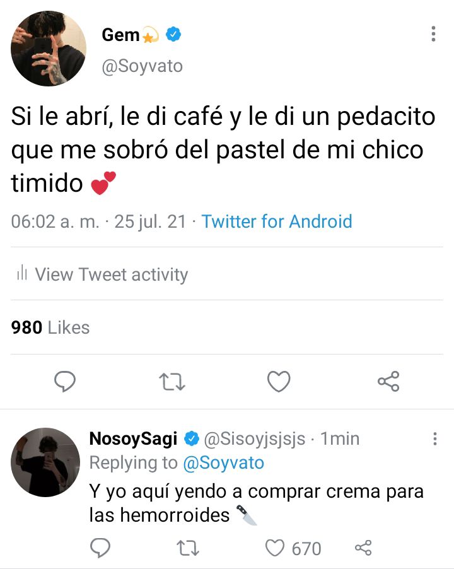Tap the tweet timestamp 06:02 a. m.
Screen dimensions: 454x569
click(x=55, y=221)
